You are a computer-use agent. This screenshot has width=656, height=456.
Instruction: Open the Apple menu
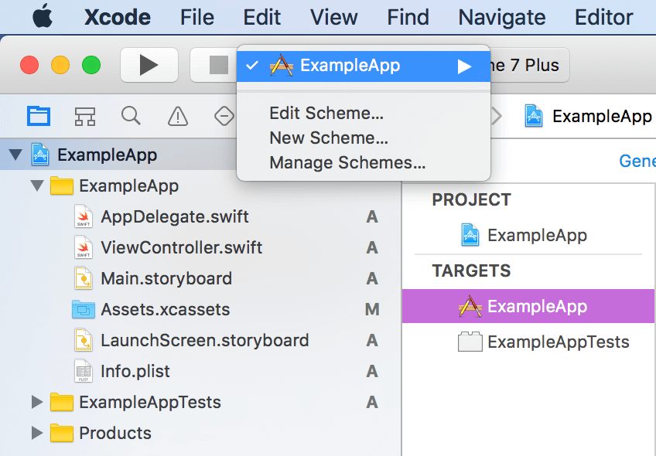click(x=43, y=17)
